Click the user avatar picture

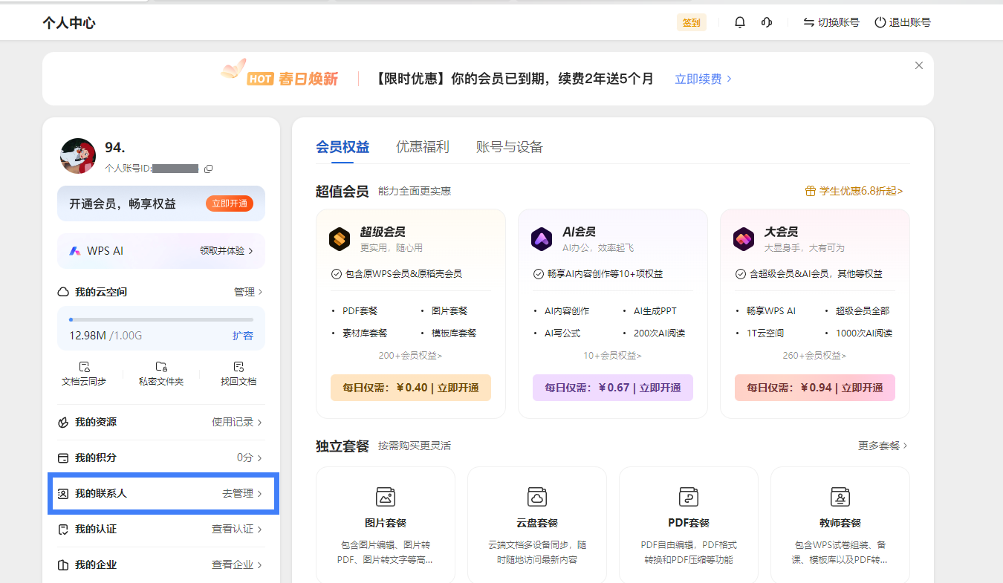78,156
